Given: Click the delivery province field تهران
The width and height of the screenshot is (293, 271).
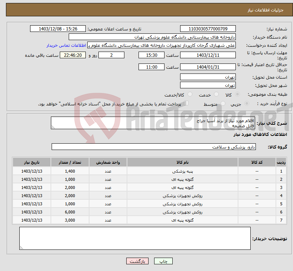Looking at the screenshot, I should click(x=208, y=77).
